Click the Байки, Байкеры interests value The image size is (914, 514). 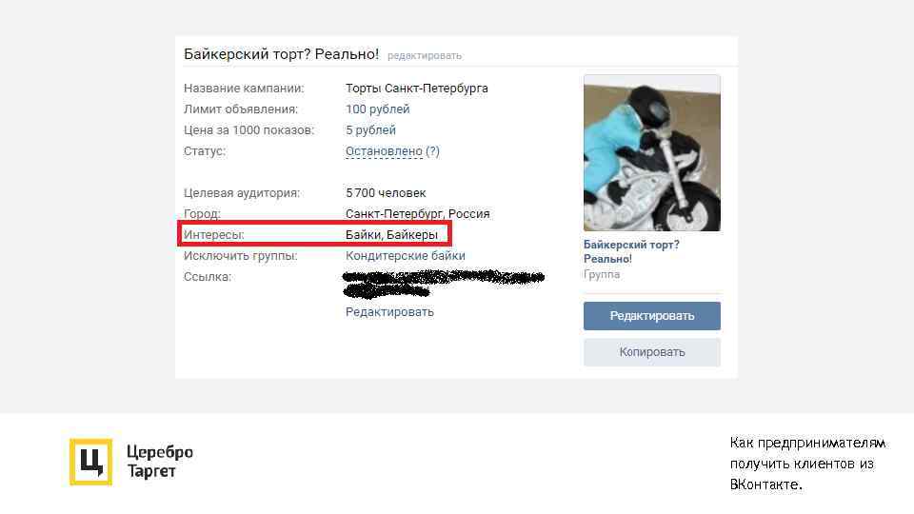click(x=391, y=235)
